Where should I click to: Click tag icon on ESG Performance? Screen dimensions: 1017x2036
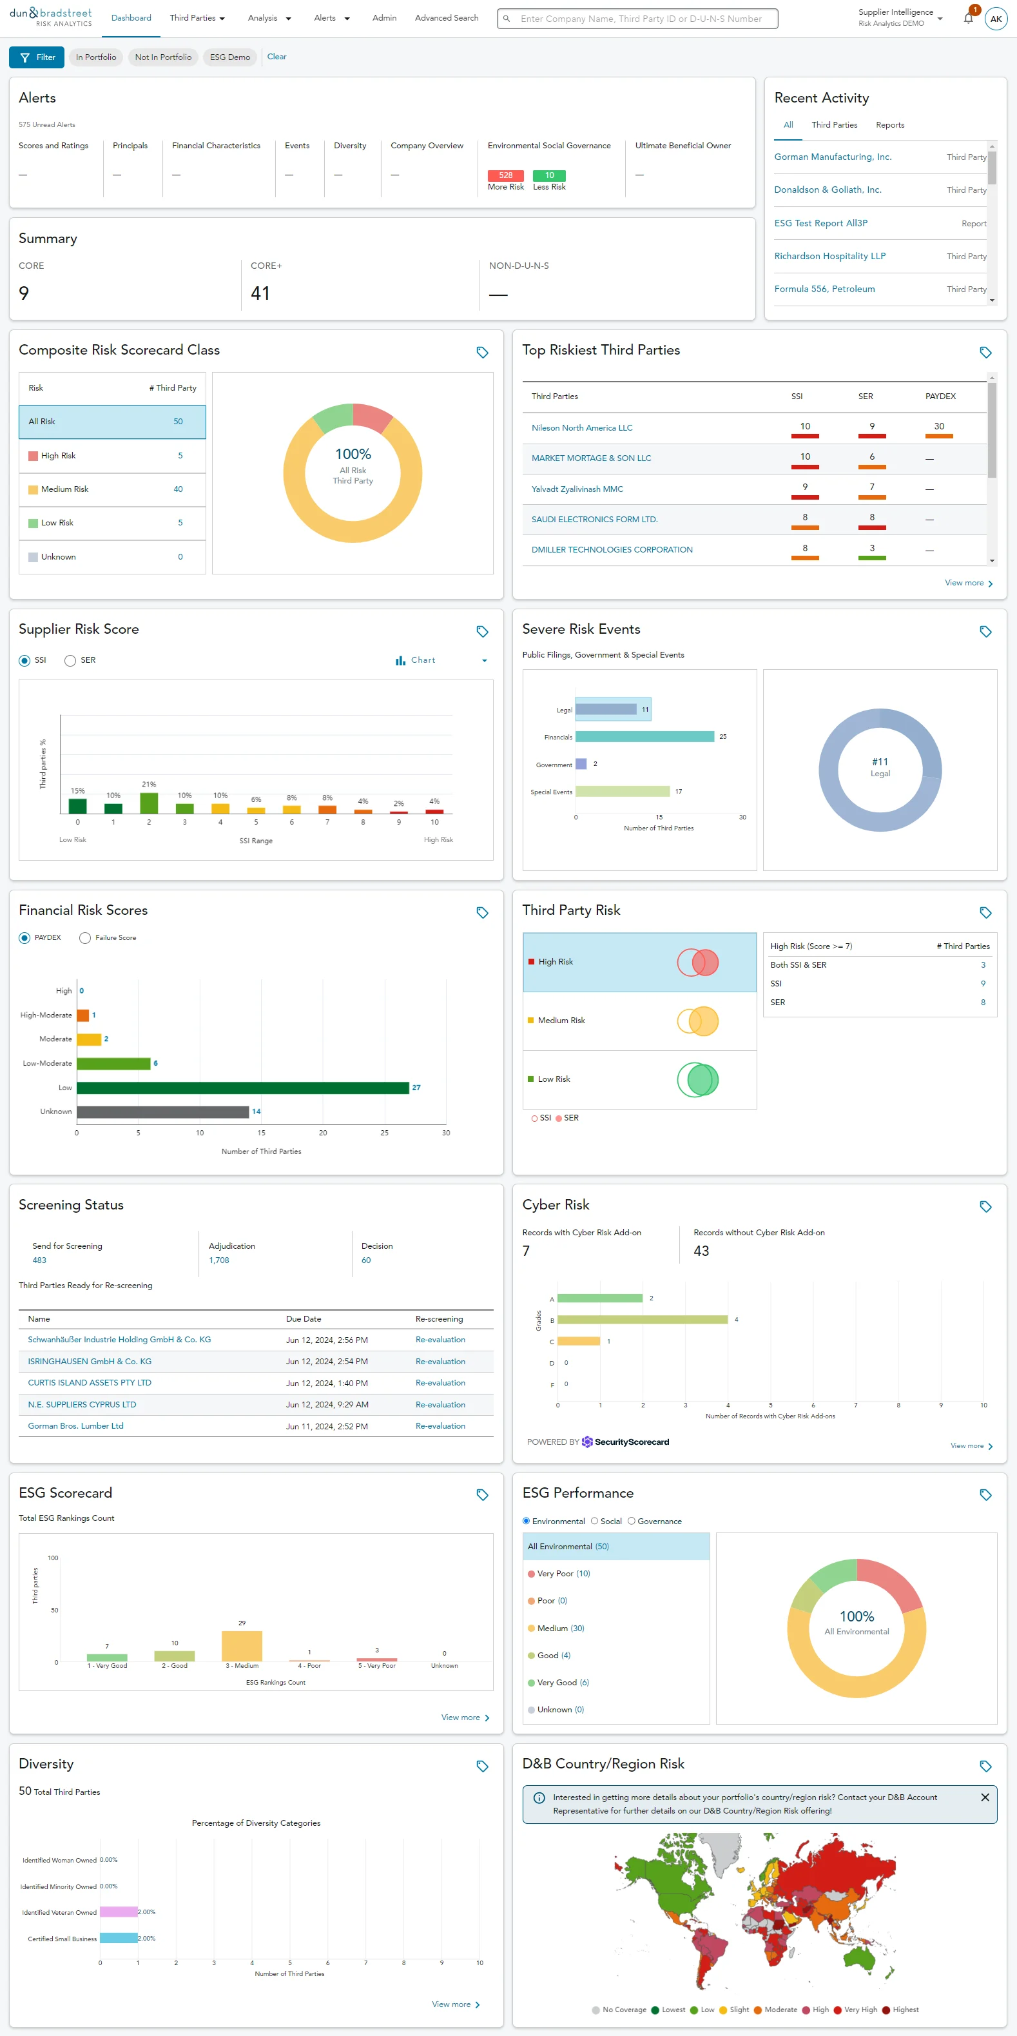(985, 1494)
